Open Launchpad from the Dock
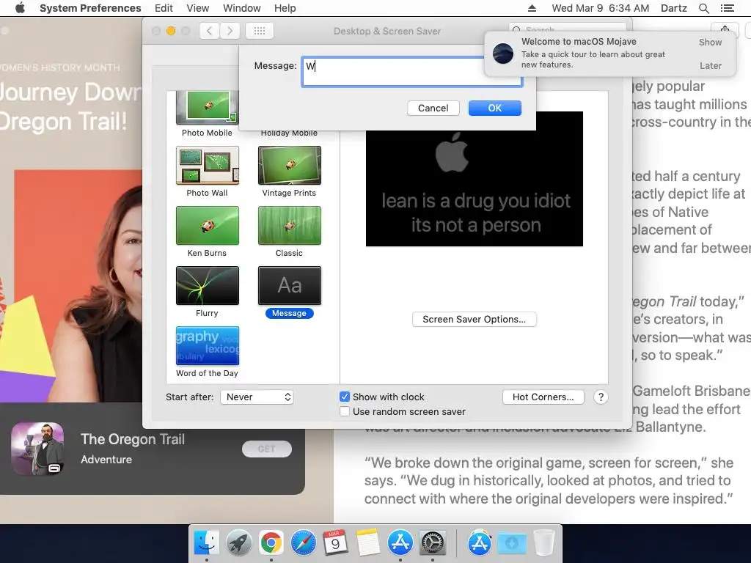 point(238,543)
